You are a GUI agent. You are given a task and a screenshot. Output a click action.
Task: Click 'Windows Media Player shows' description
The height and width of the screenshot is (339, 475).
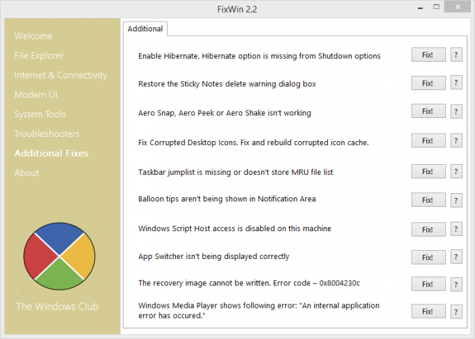[259, 311]
